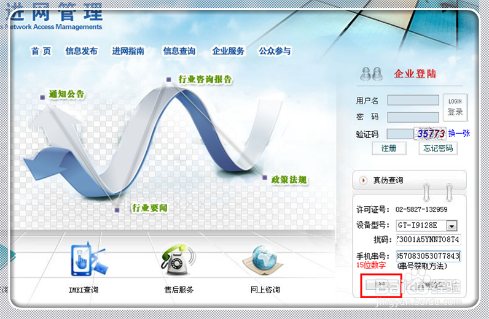Viewport: 489px width, 319px height.
Task: Go to 首页 in the navigation menu
Action: (41, 51)
